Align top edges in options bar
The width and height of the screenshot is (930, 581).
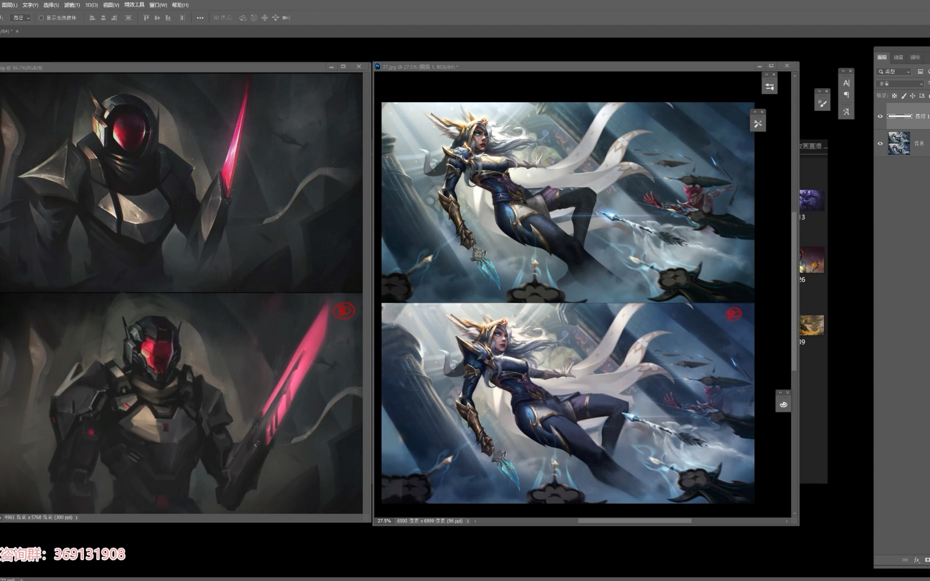(146, 18)
